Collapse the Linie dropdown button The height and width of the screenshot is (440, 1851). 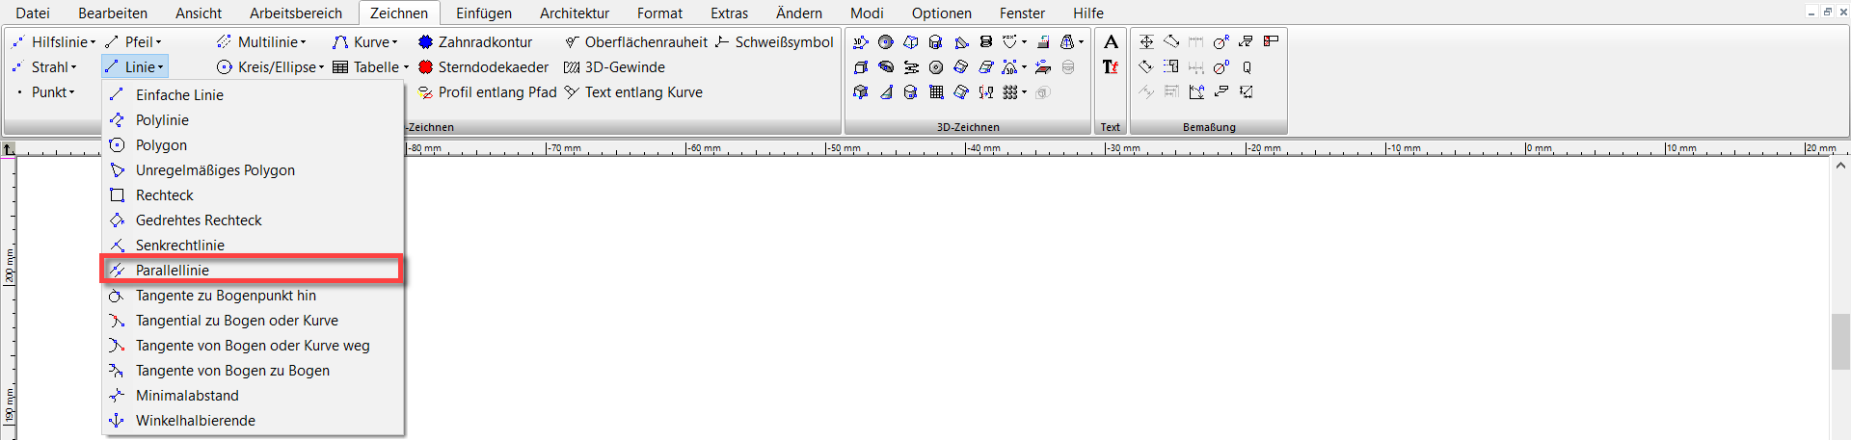click(x=134, y=66)
